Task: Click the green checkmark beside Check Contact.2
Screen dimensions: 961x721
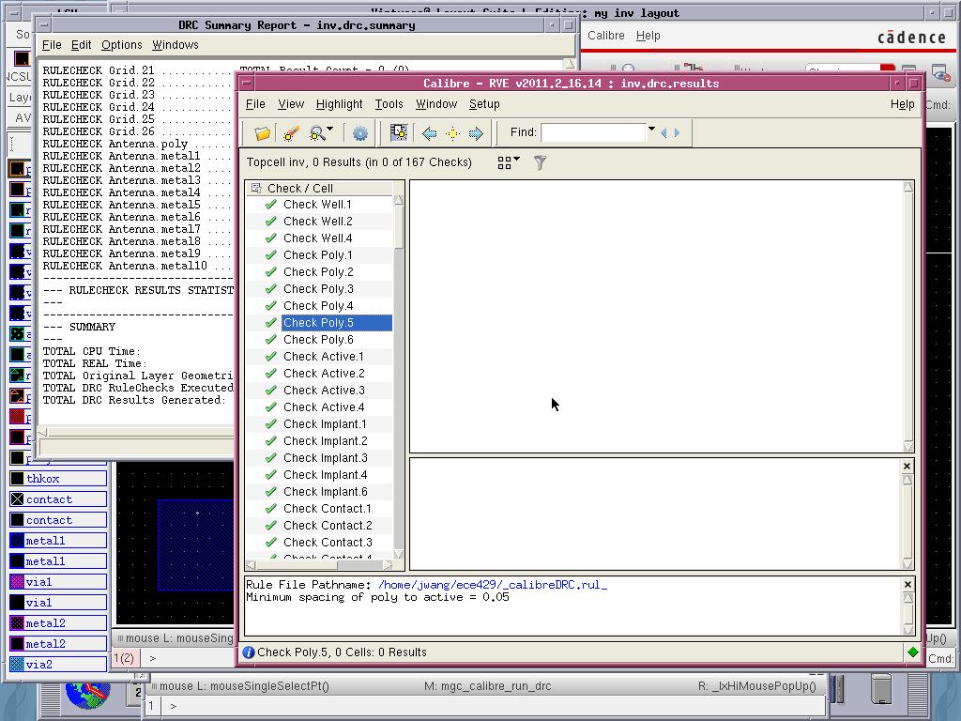Action: click(271, 526)
